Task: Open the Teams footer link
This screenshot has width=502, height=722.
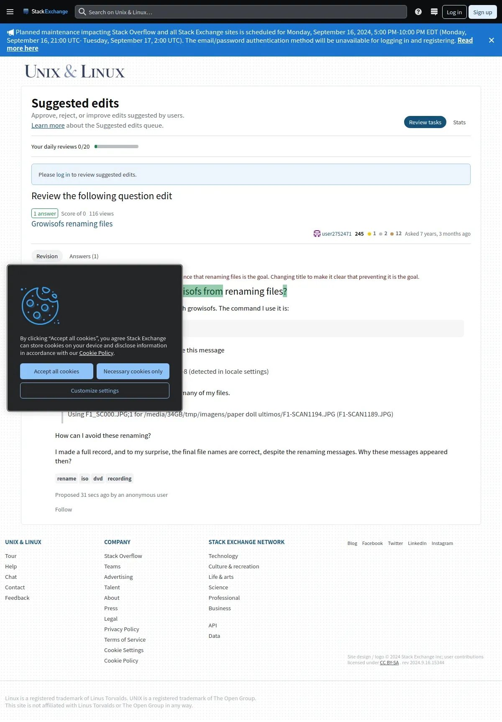Action: click(112, 566)
